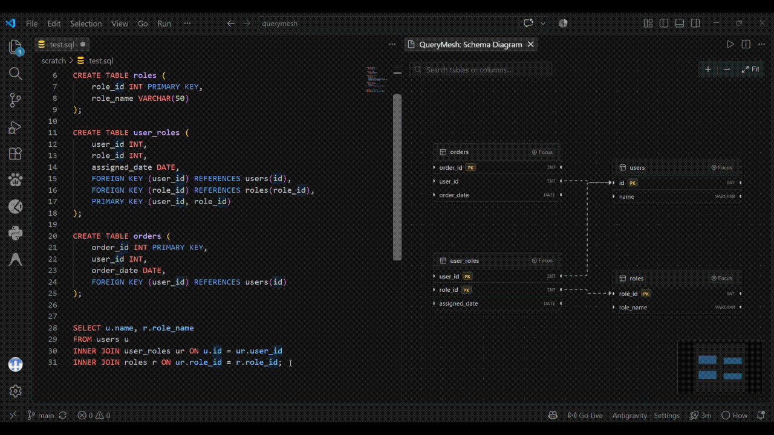The width and height of the screenshot is (774, 435).
Task: Zoom in on the schema diagram
Action: point(708,69)
